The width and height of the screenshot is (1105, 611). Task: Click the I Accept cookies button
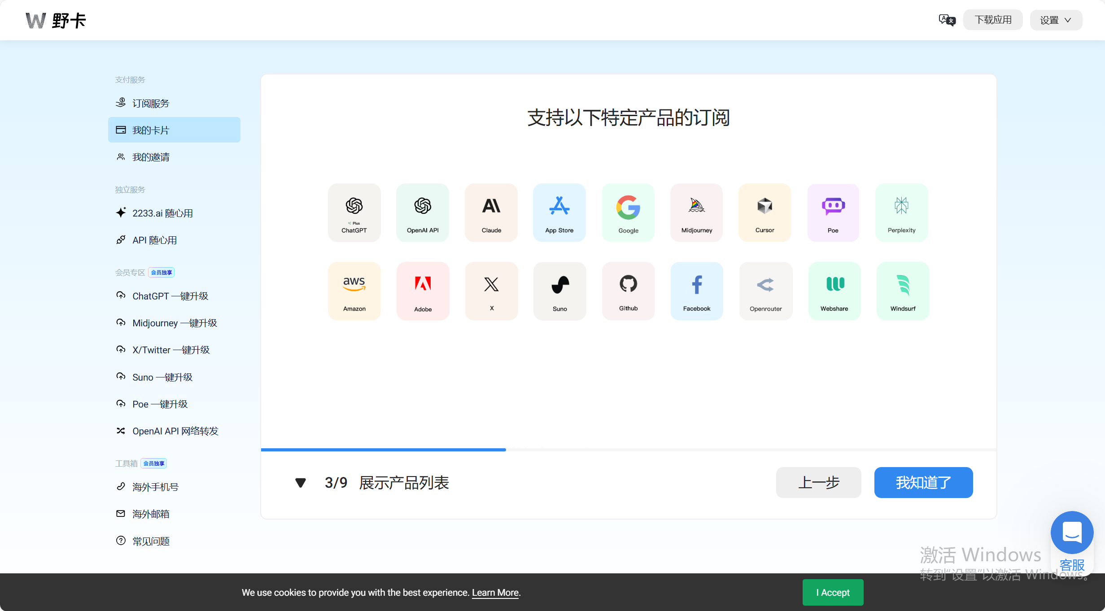[x=833, y=592]
